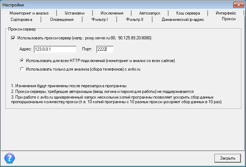This screenshot has height=167, width=246.
Task: Go to the 'Исключения' tab
Action: pos(112,13)
